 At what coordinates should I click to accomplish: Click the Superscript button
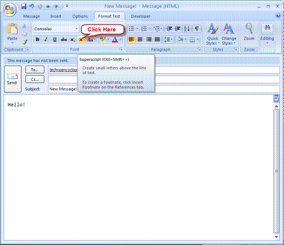81,39
